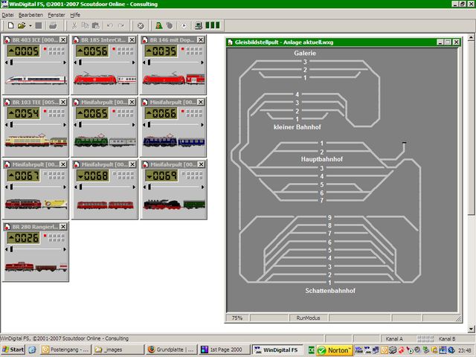Toggle first function square on panel 0067

point(45,173)
